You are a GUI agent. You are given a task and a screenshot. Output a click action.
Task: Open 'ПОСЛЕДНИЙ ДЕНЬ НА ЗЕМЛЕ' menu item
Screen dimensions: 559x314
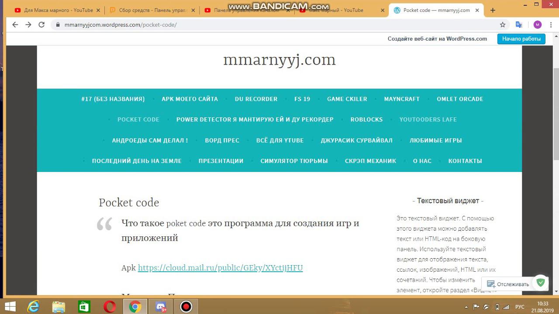pos(137,161)
